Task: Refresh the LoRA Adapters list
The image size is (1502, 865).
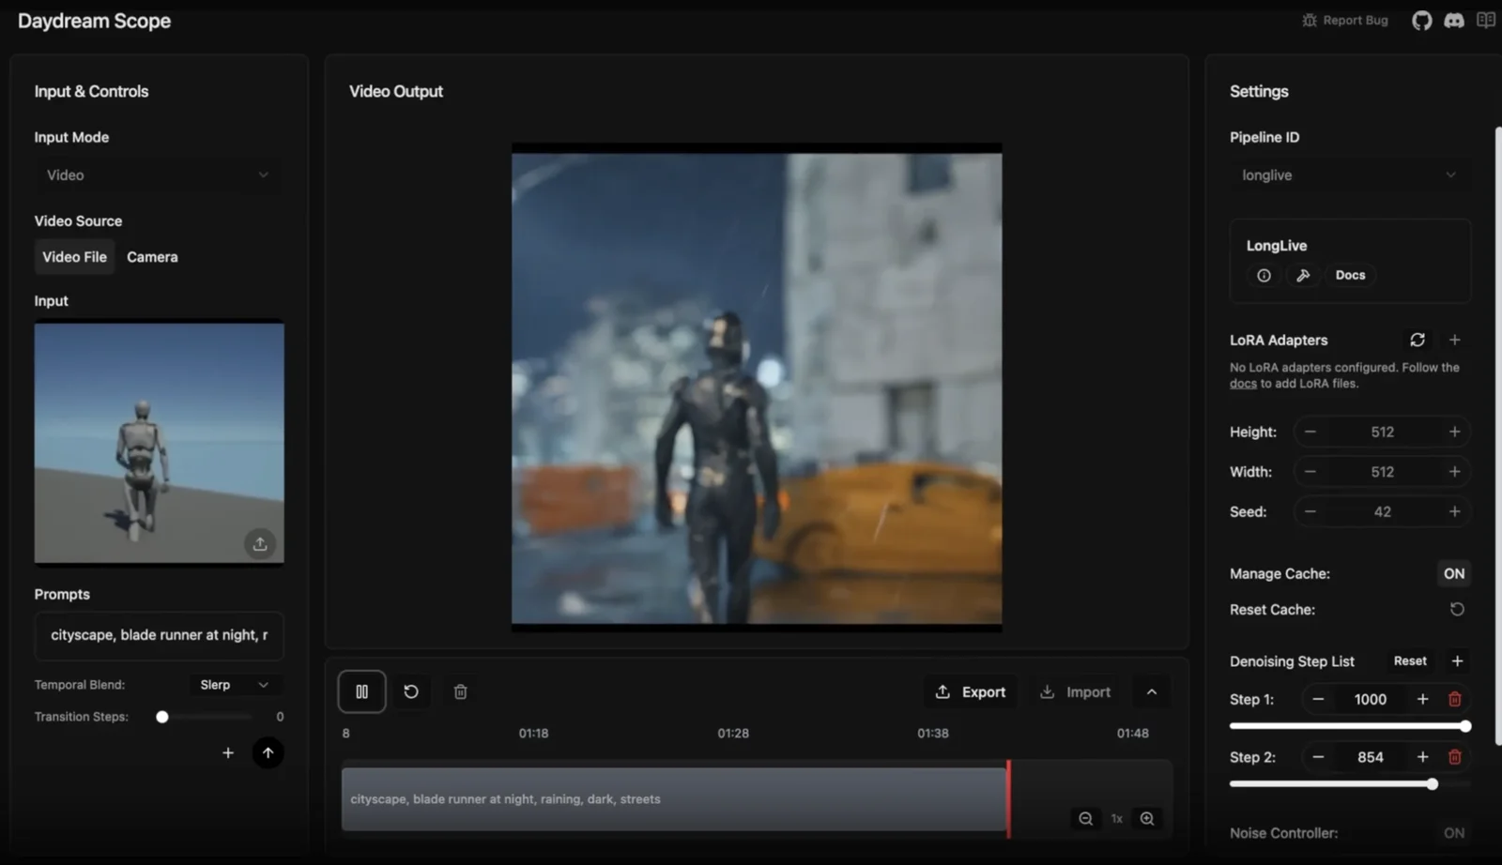Action: point(1418,340)
